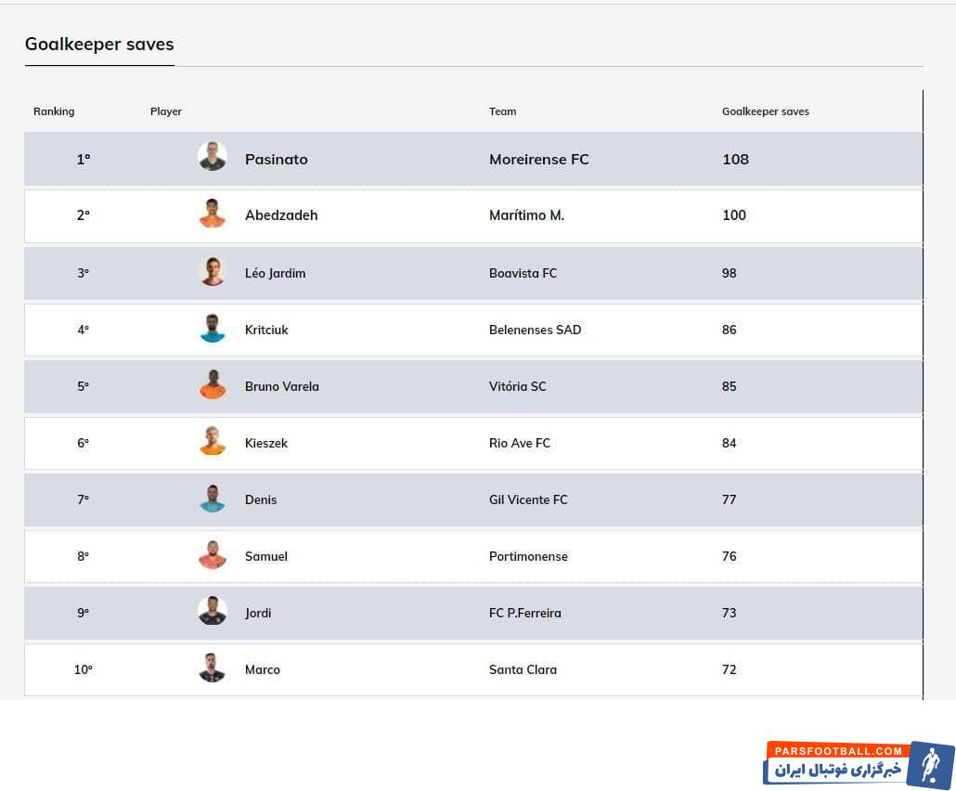Click Kritciuk's player avatar photo
956x791 pixels.
click(213, 329)
